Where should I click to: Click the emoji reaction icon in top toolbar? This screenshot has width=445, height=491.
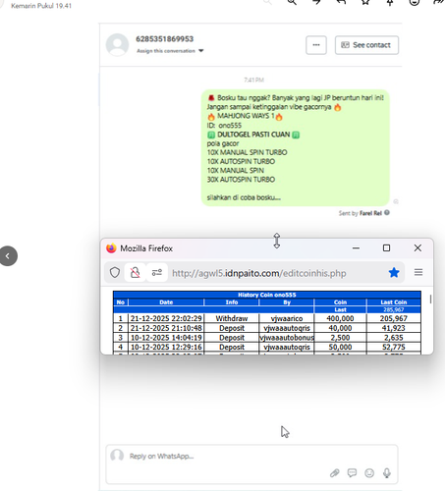point(415,2)
